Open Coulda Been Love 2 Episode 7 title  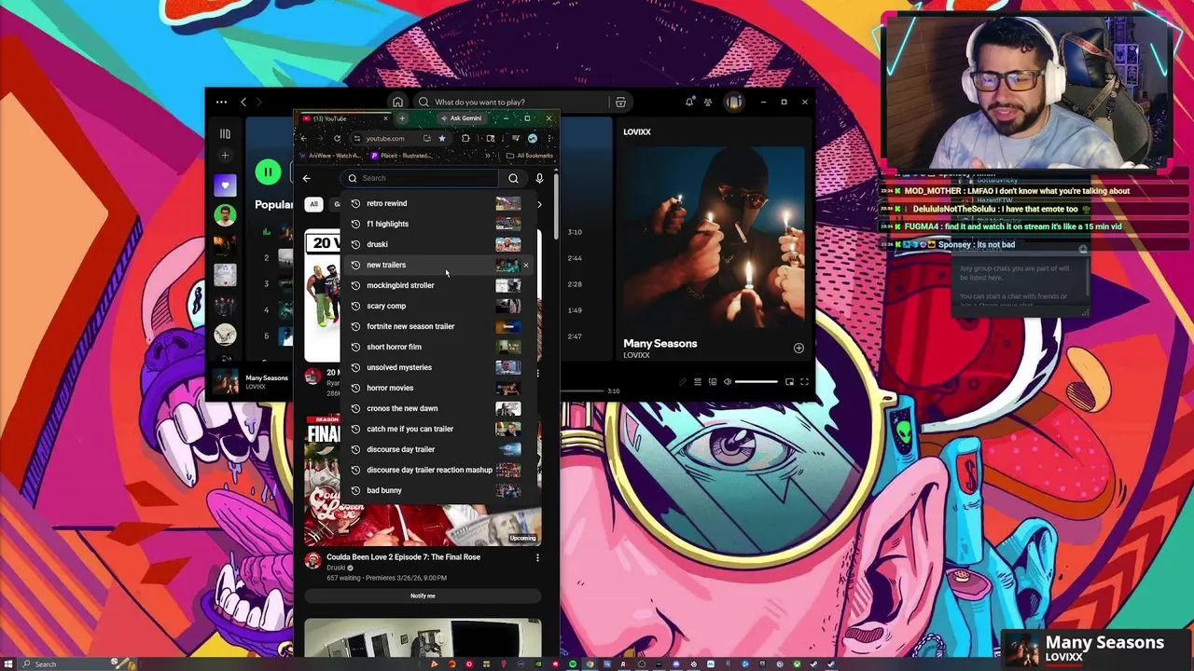coord(403,556)
